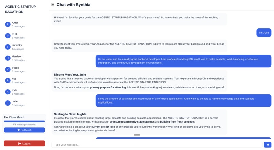Image resolution: width=274 pixels, height=150 pixels.
Task: Click the AGENTIC STARTUP RAGATHON title
Action: (x=20, y=9)
